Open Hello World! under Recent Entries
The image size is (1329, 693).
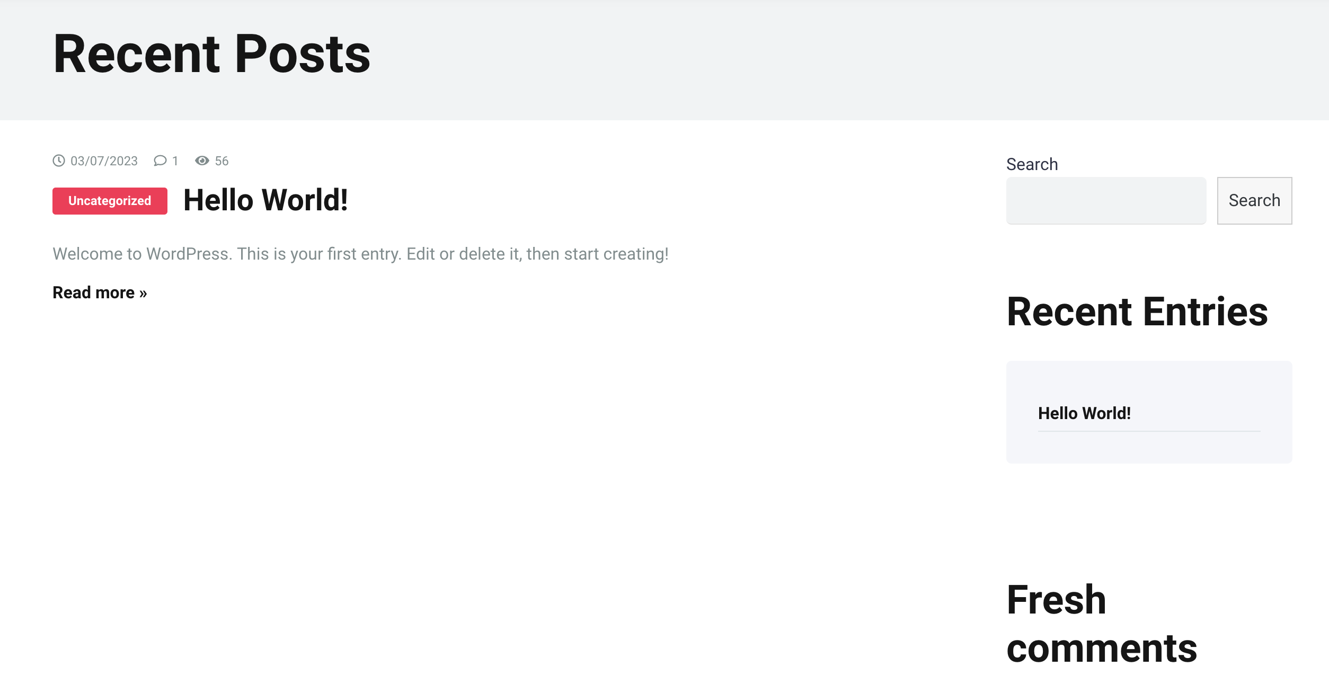coord(1084,413)
